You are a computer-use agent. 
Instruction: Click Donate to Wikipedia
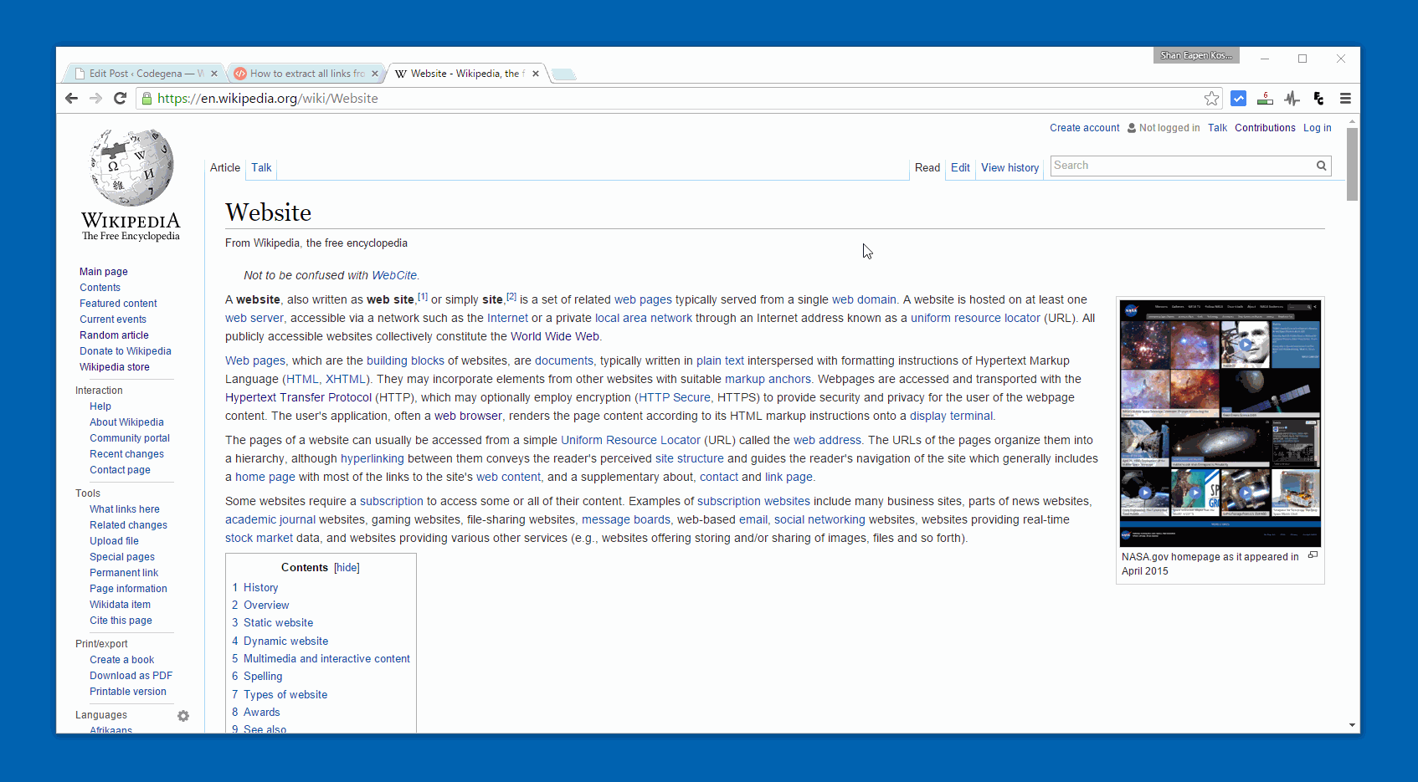coord(126,351)
